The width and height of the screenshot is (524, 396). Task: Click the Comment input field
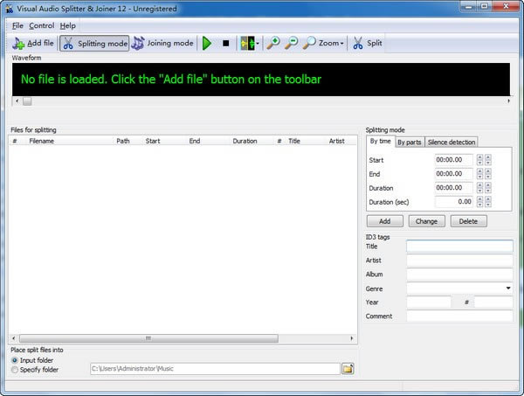[460, 316]
